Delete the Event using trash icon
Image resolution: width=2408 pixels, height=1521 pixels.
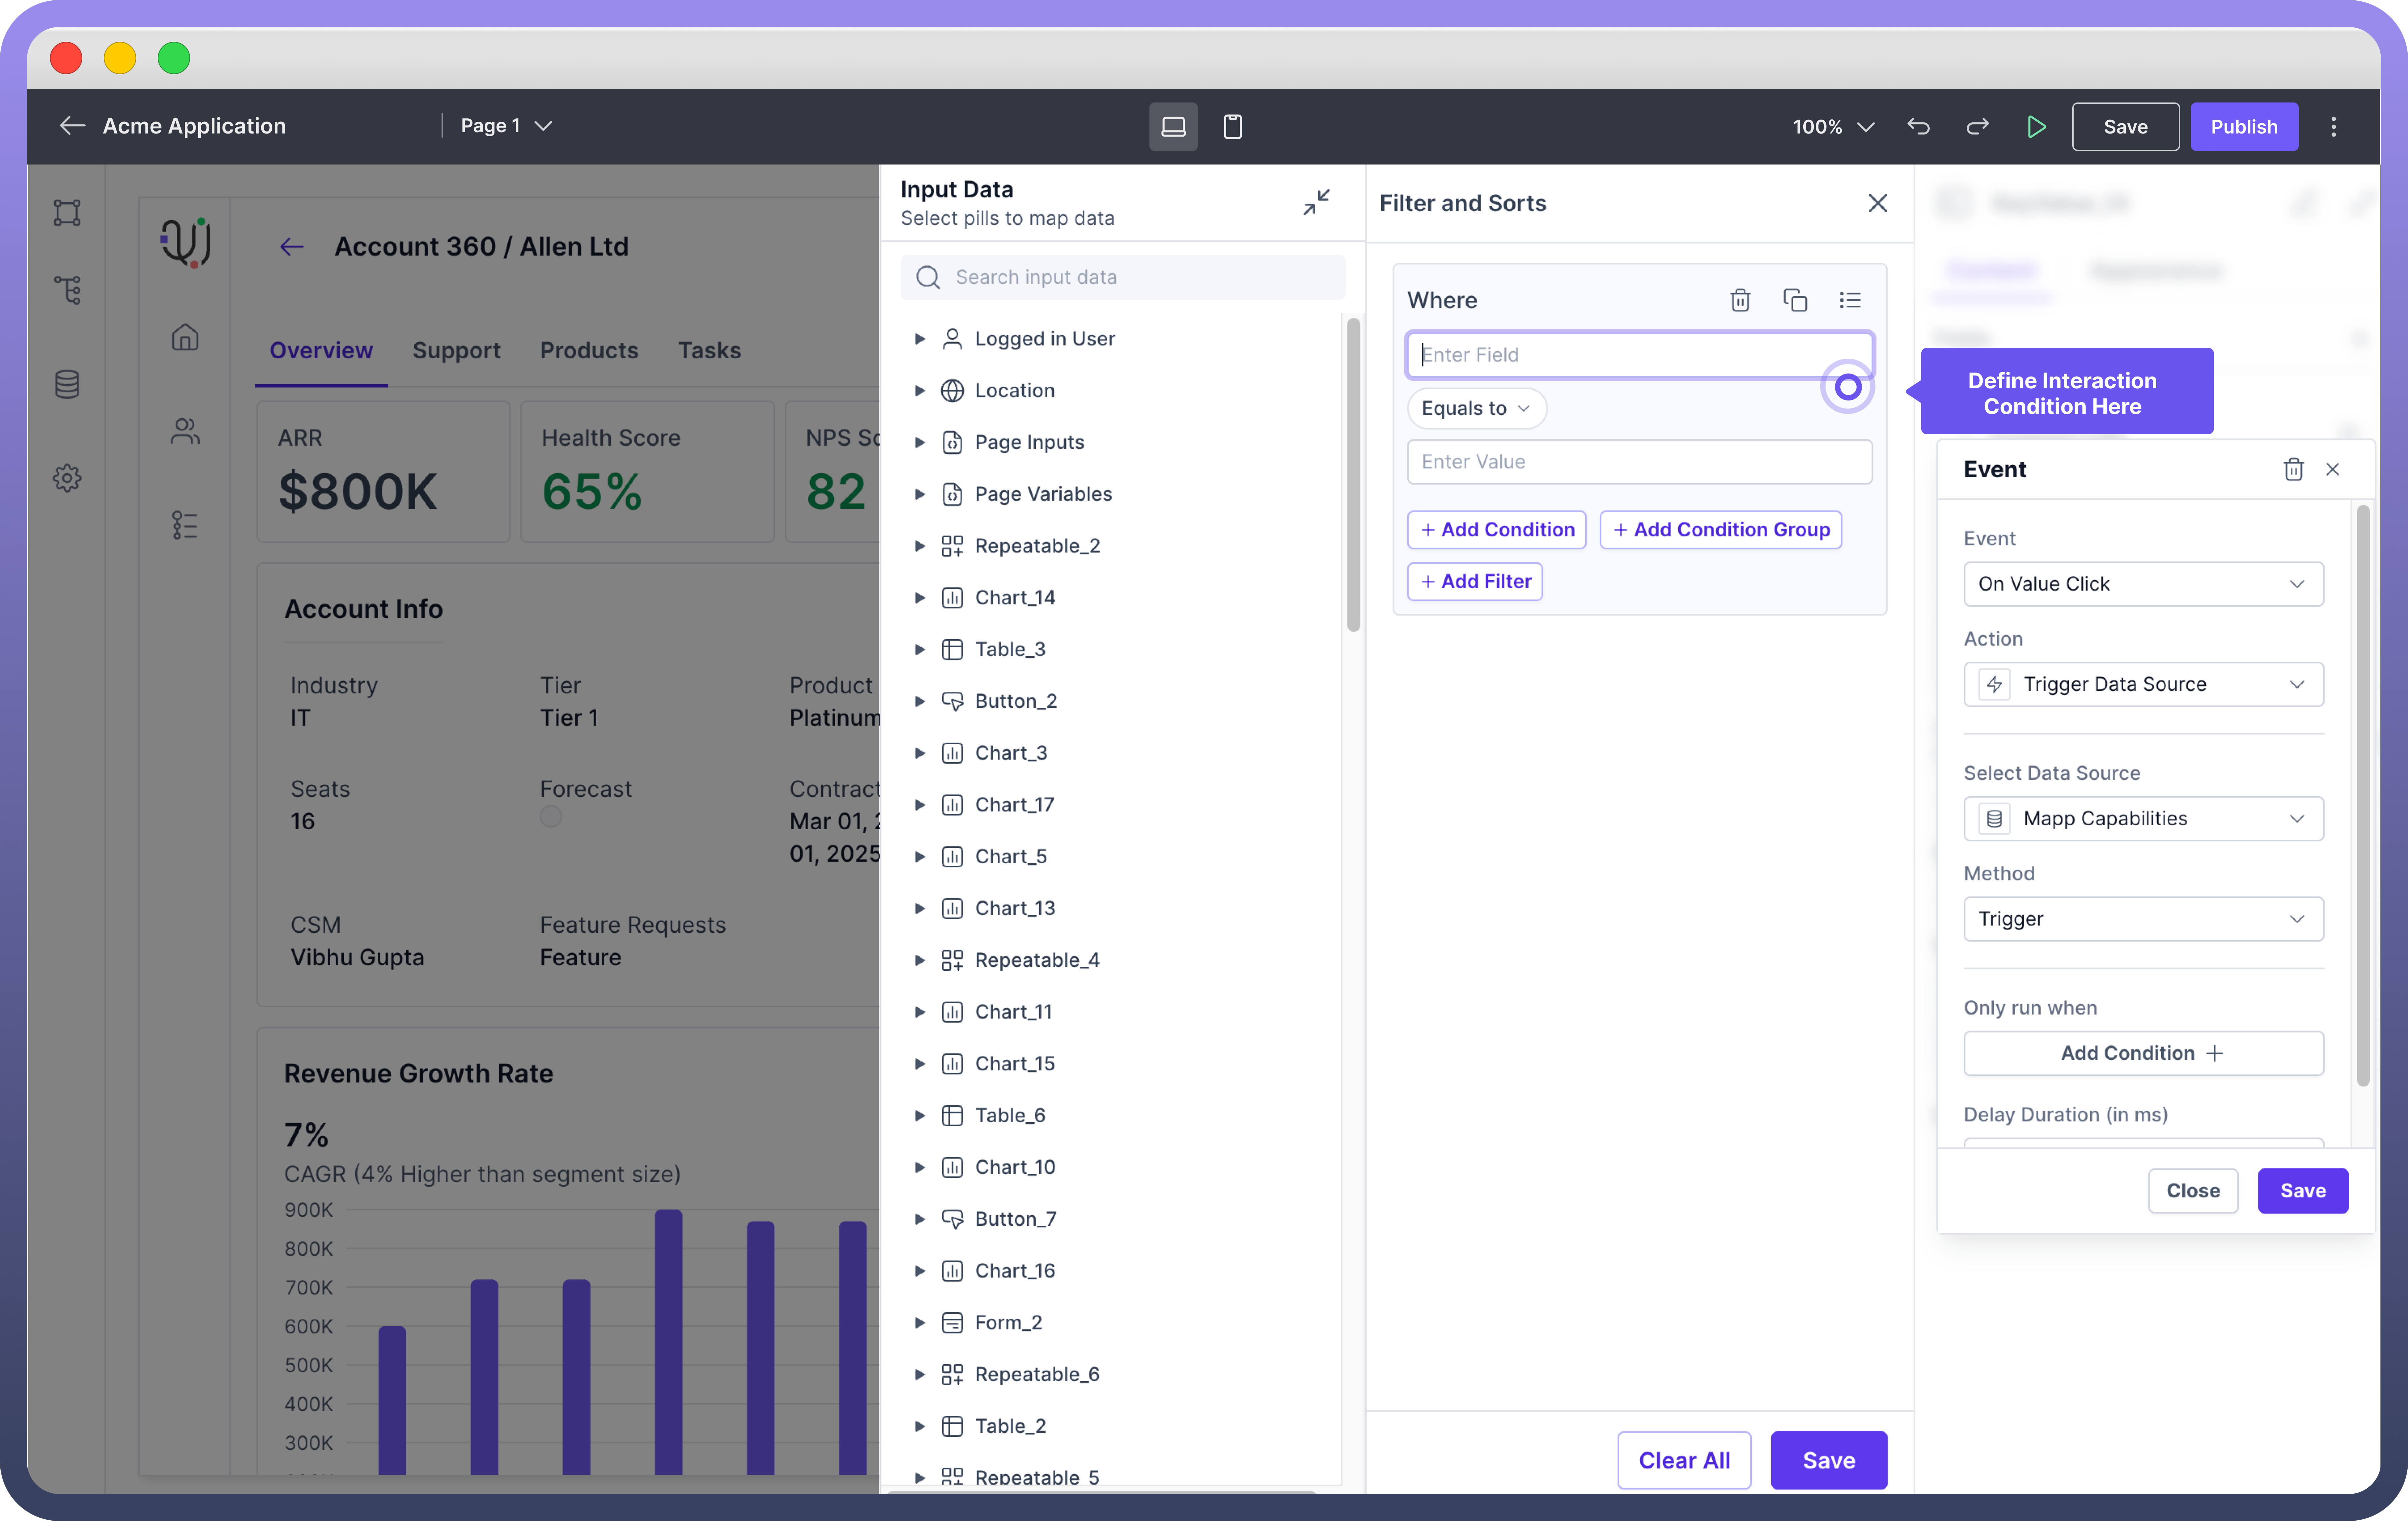[x=2293, y=469]
